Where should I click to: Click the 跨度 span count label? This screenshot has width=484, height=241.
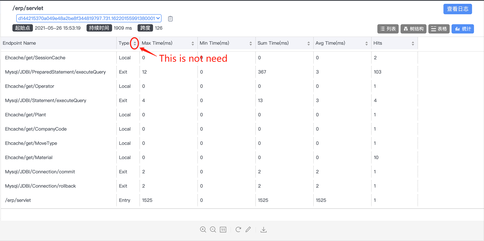(x=145, y=28)
